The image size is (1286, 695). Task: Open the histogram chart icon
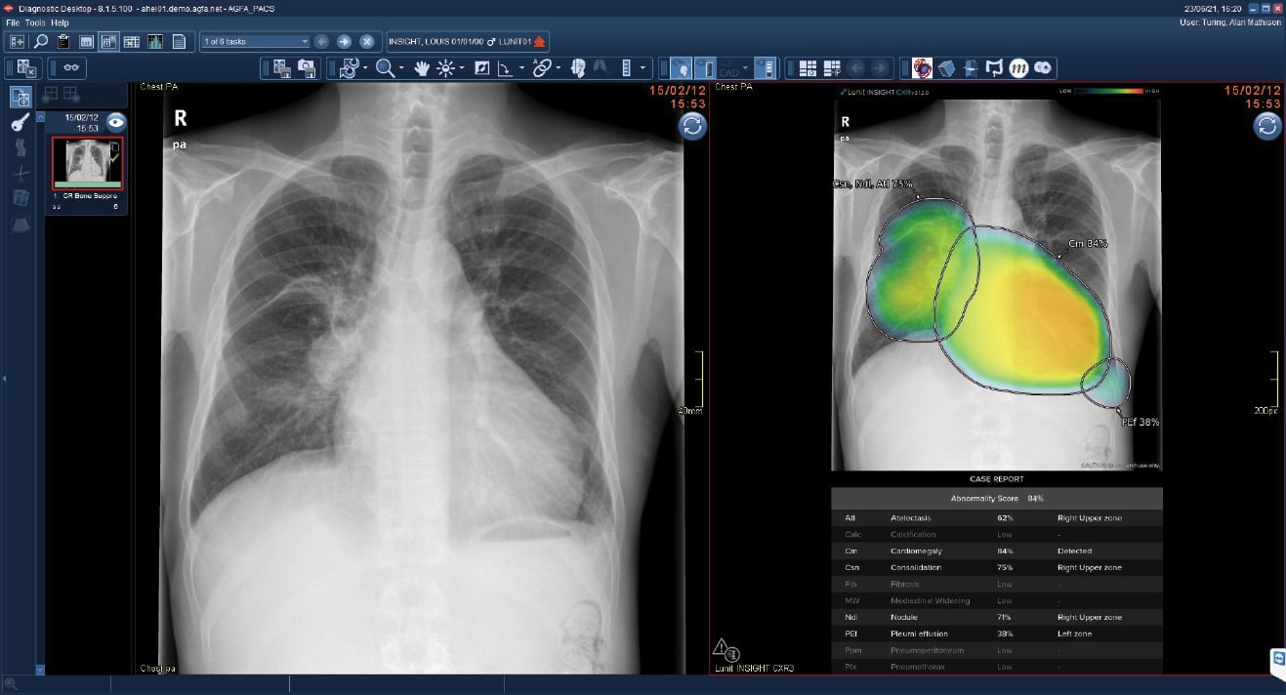point(154,42)
